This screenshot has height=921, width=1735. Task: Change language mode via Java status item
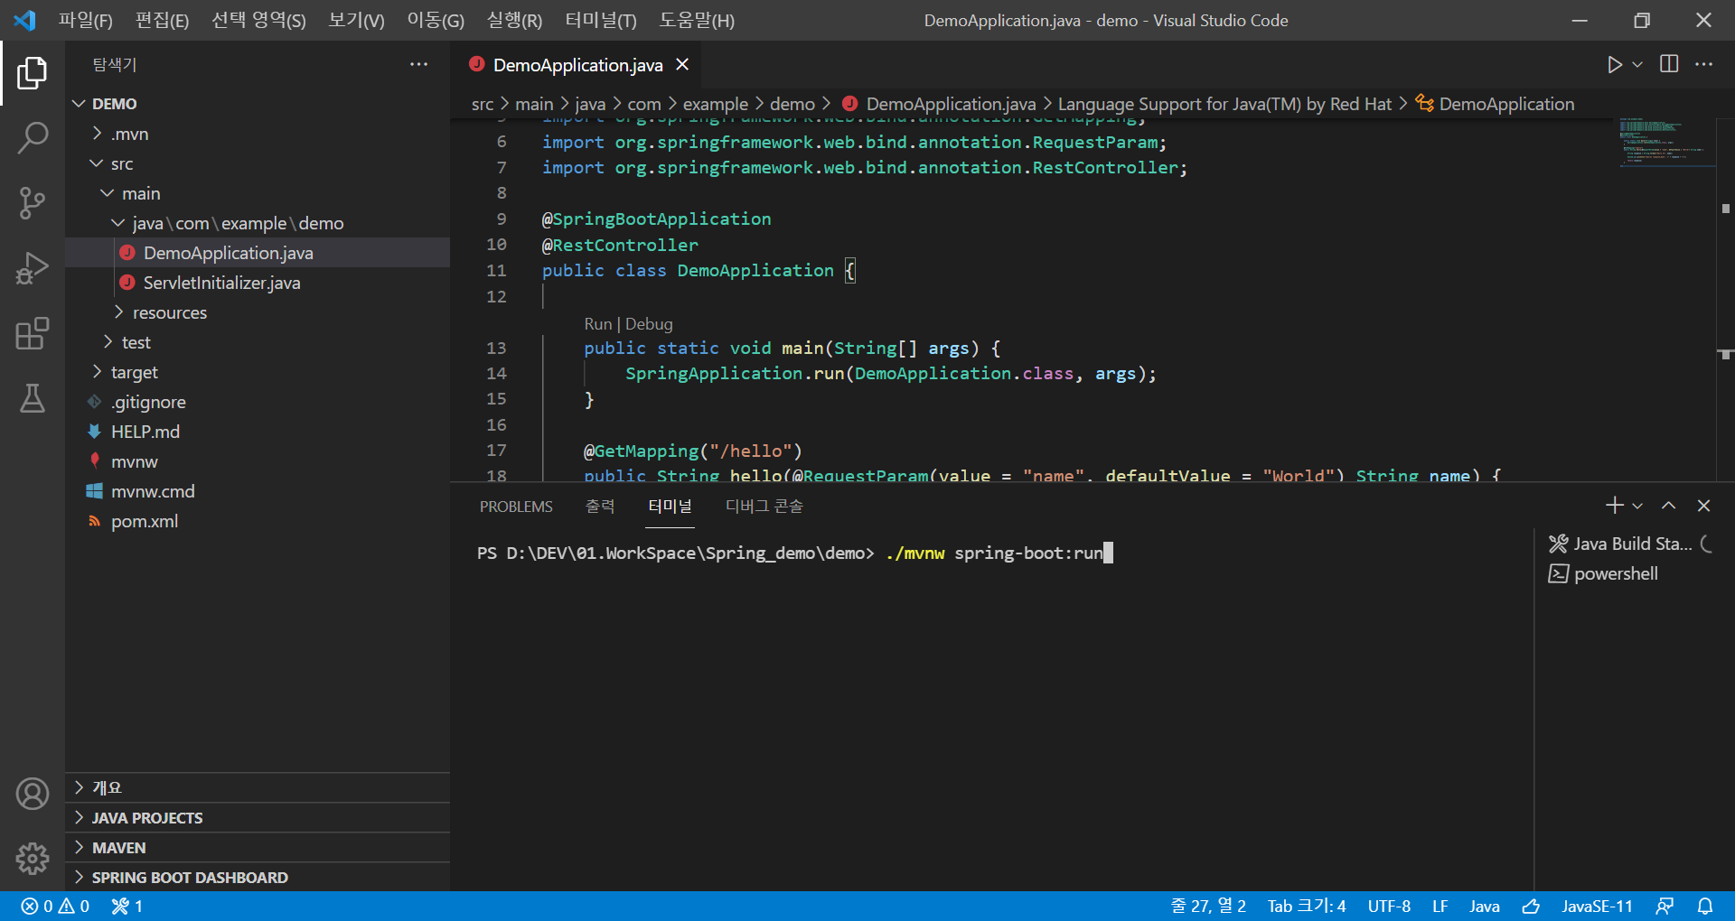1485,906
